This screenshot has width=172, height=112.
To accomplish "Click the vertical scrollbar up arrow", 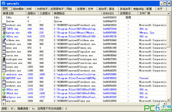I will [168, 13].
